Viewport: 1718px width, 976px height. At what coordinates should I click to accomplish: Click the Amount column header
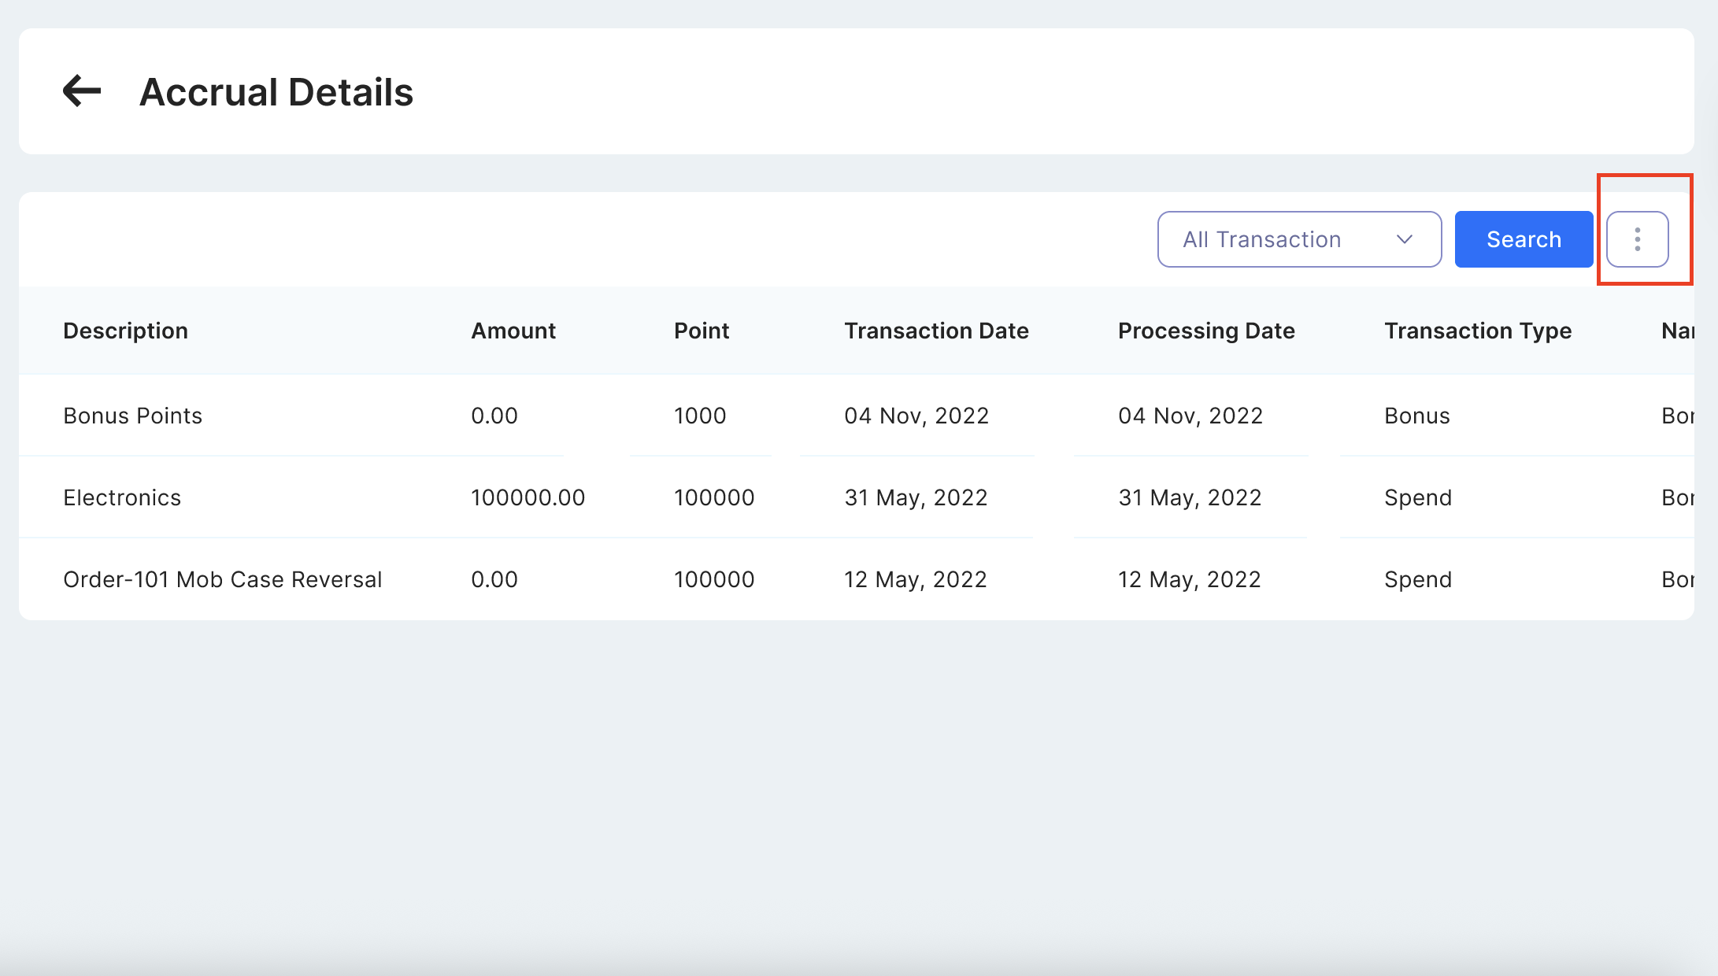point(513,331)
